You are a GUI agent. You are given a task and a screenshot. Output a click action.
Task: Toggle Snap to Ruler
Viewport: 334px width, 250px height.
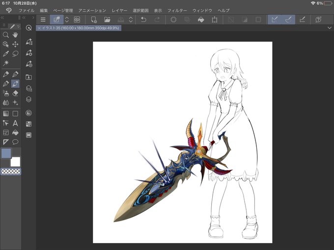tap(275, 20)
